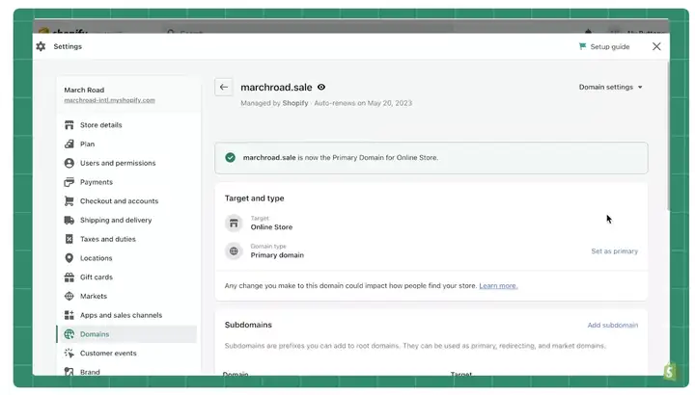Click the Plan icon in sidebar
Viewport: 695px width, 395px height.
(x=69, y=145)
